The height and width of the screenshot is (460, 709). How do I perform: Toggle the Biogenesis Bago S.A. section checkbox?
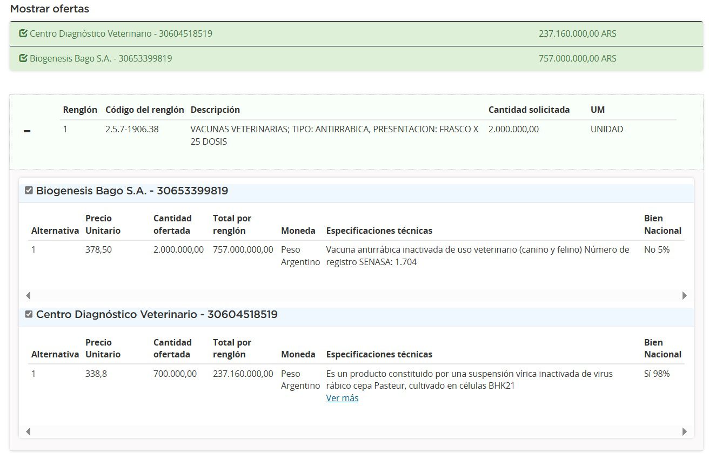point(29,191)
